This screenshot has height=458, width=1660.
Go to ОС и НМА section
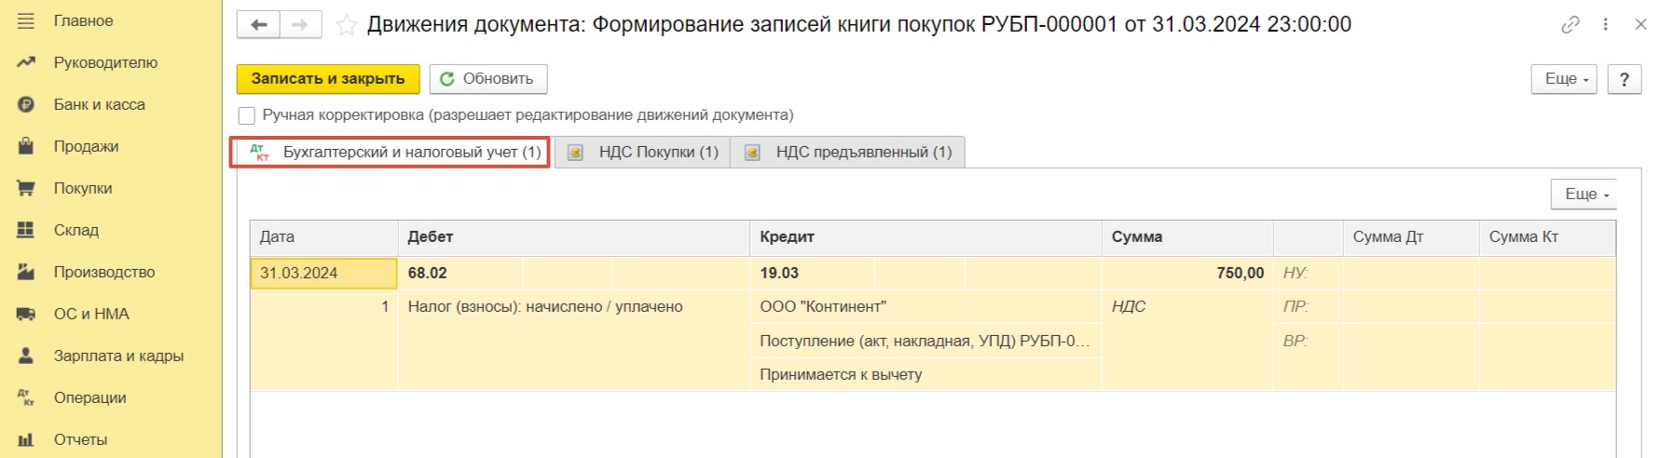(x=90, y=314)
